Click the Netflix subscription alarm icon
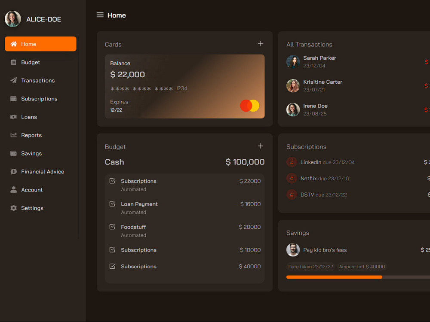The height and width of the screenshot is (322, 430). (292, 179)
